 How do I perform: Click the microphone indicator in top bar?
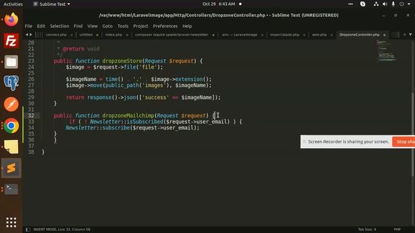pos(394,4)
